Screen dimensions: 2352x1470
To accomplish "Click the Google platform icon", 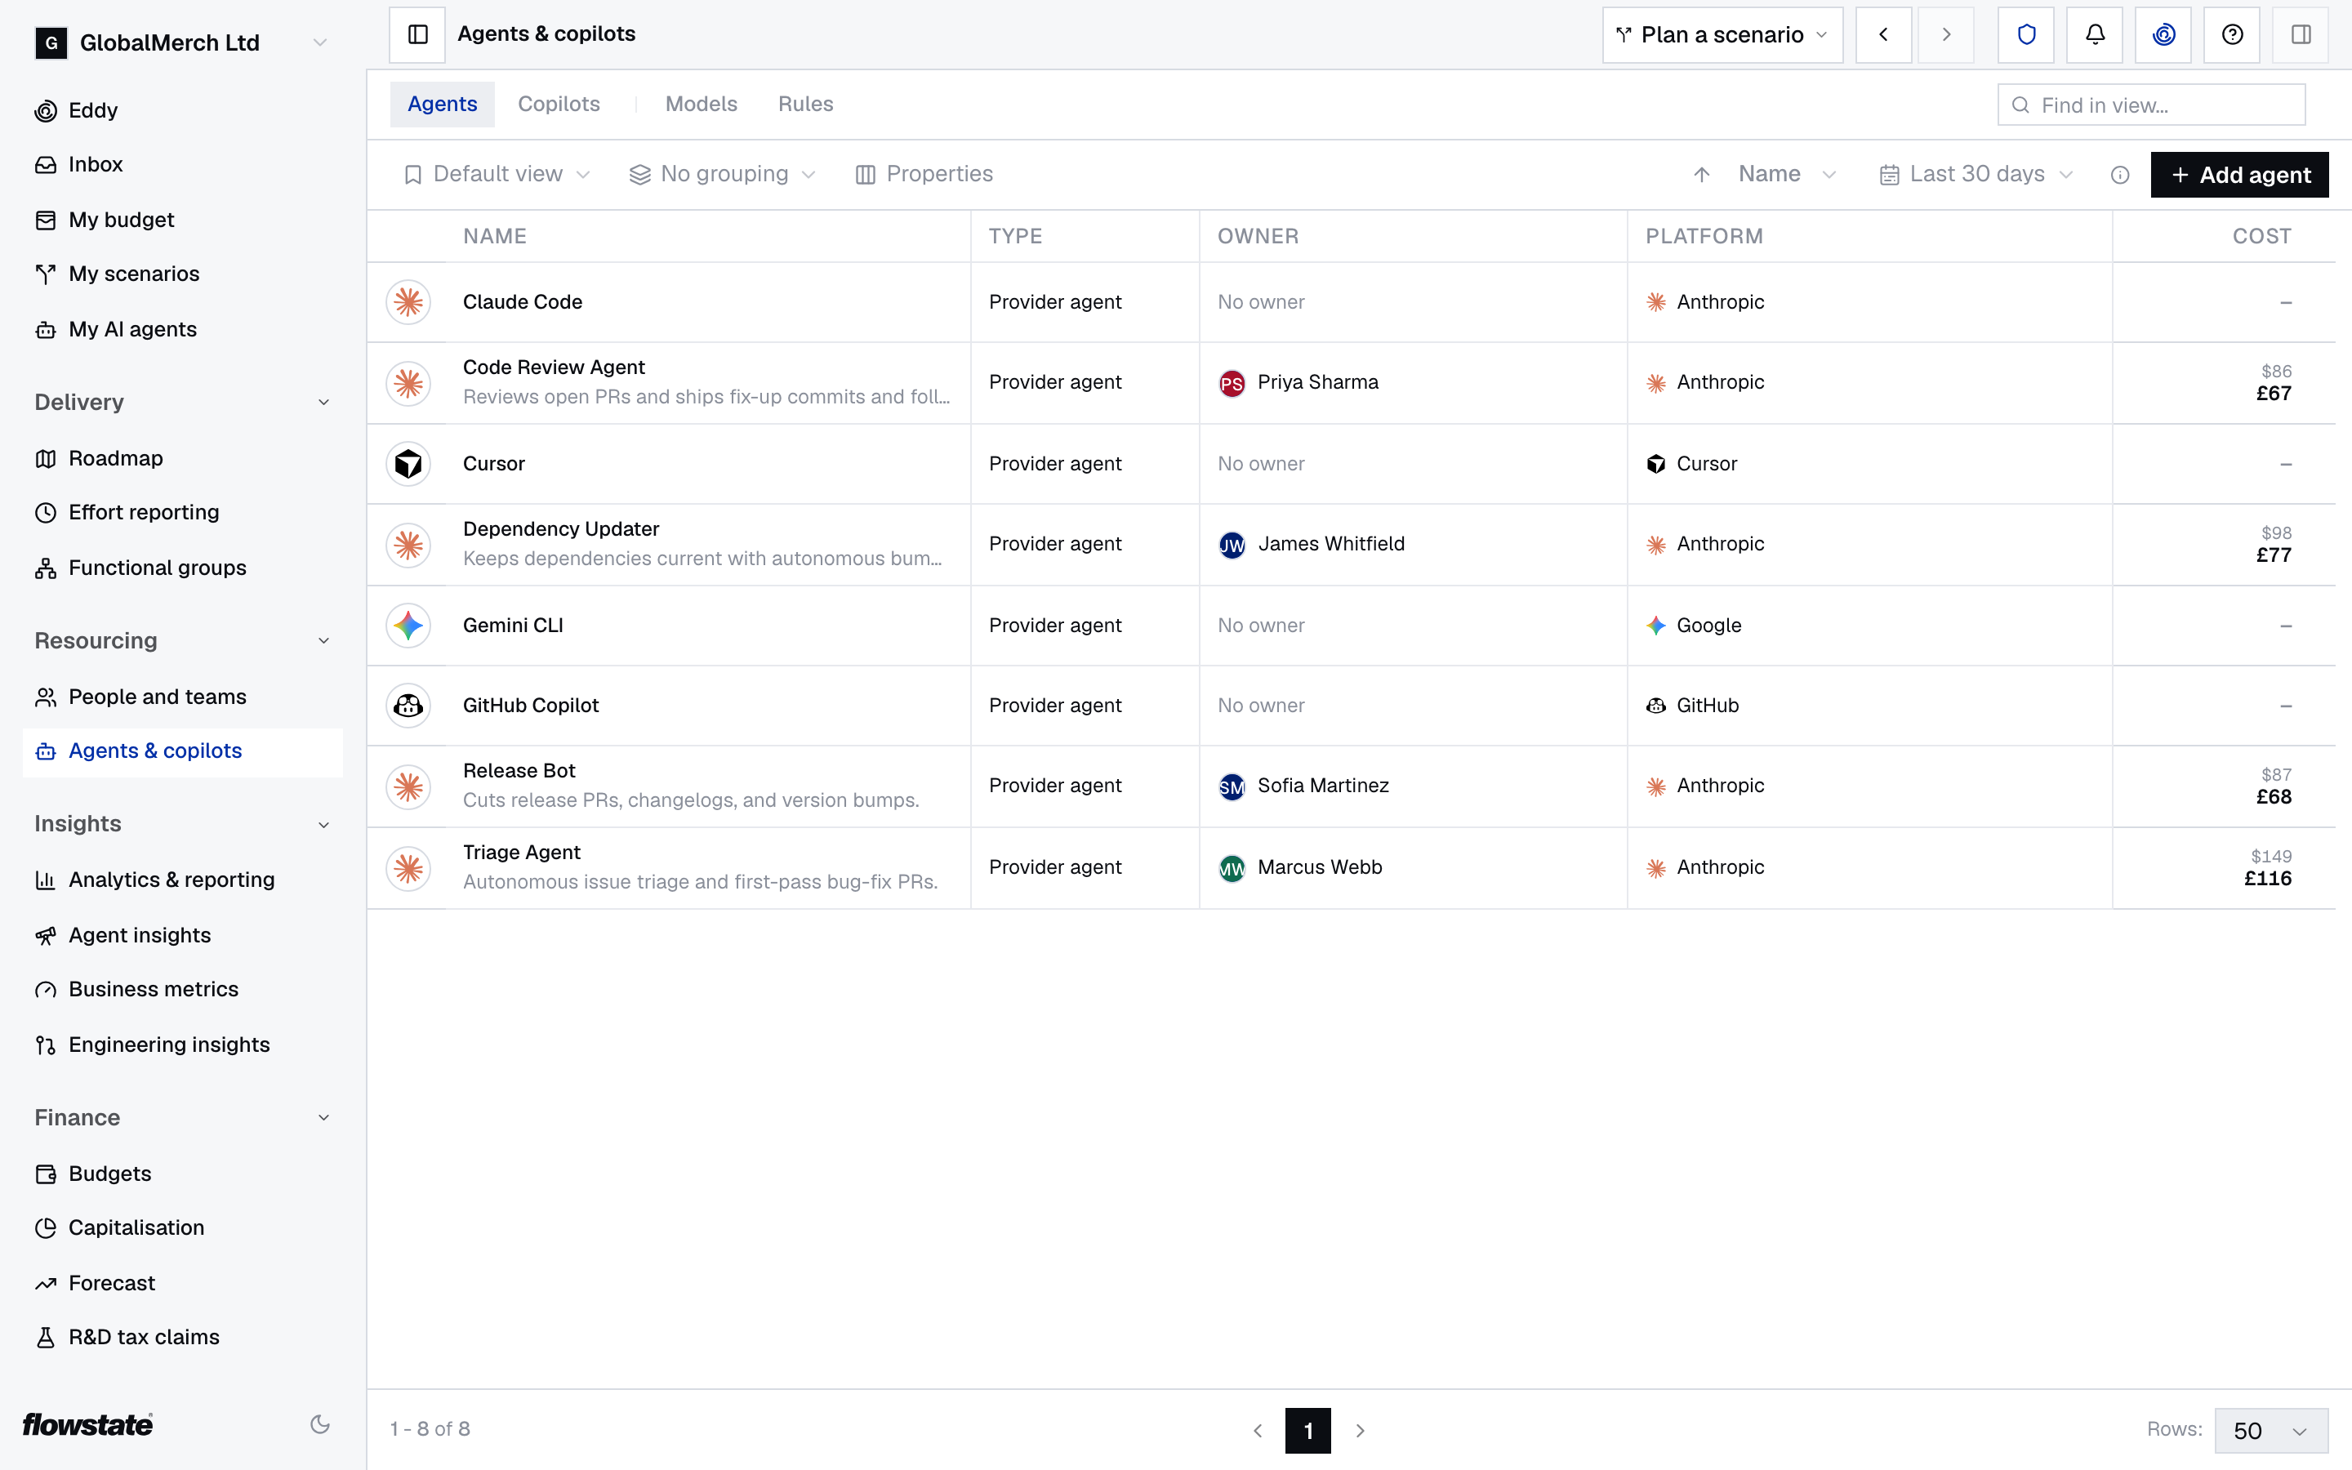I will [1656, 625].
